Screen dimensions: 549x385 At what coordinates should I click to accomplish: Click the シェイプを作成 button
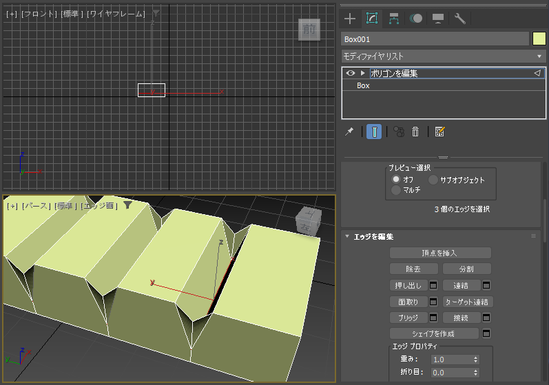[434, 333]
